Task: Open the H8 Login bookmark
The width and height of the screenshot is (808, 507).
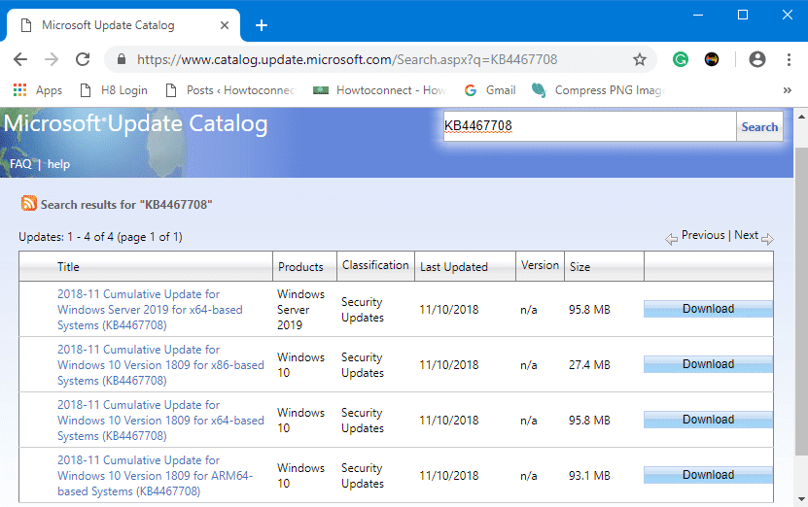Action: 115,90
